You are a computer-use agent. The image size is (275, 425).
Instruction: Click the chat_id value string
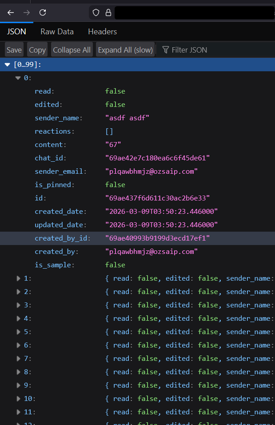157,158
